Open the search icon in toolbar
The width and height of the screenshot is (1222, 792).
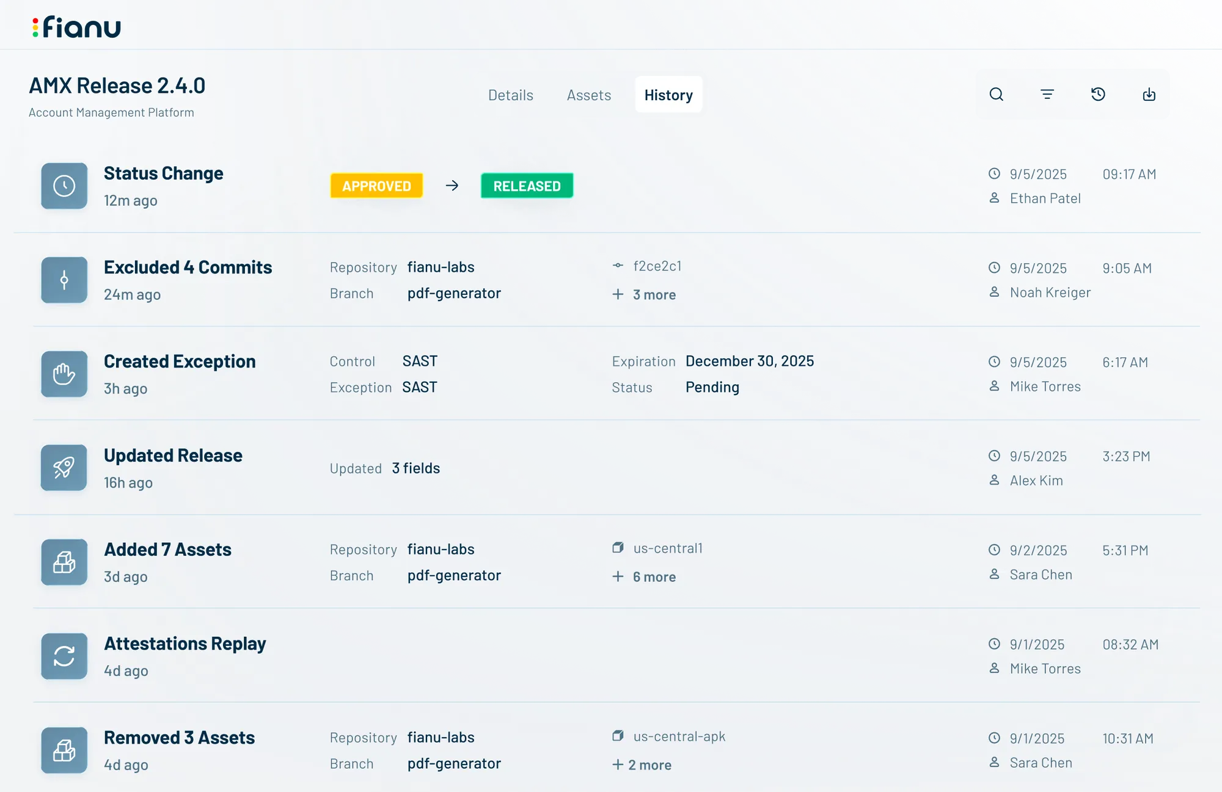pyautogui.click(x=997, y=94)
